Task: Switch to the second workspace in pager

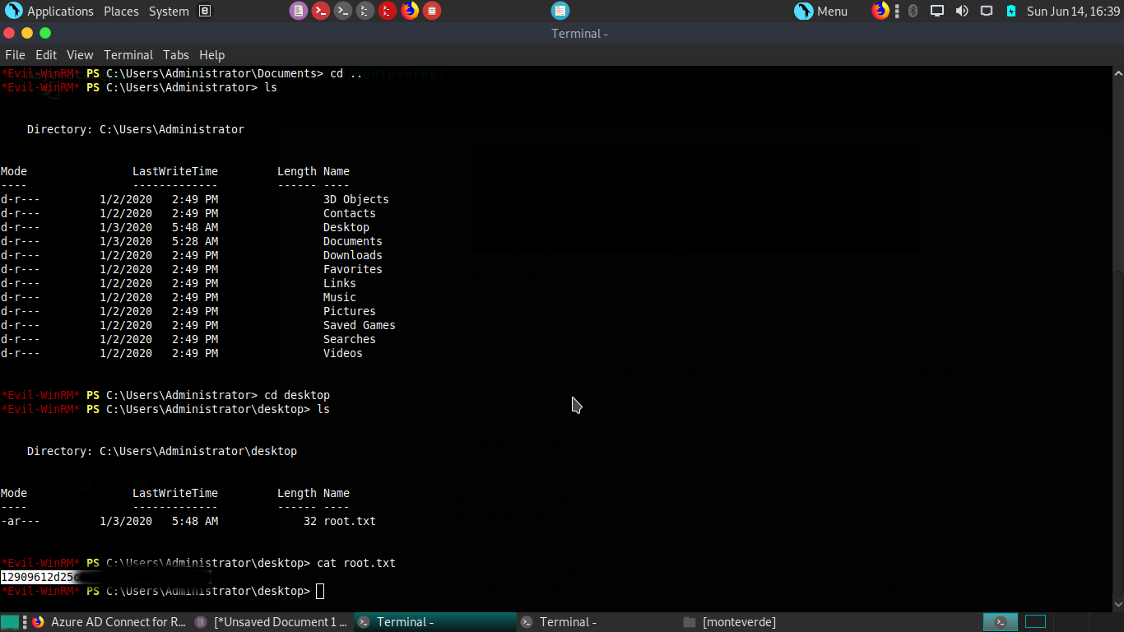Action: (x=1035, y=622)
